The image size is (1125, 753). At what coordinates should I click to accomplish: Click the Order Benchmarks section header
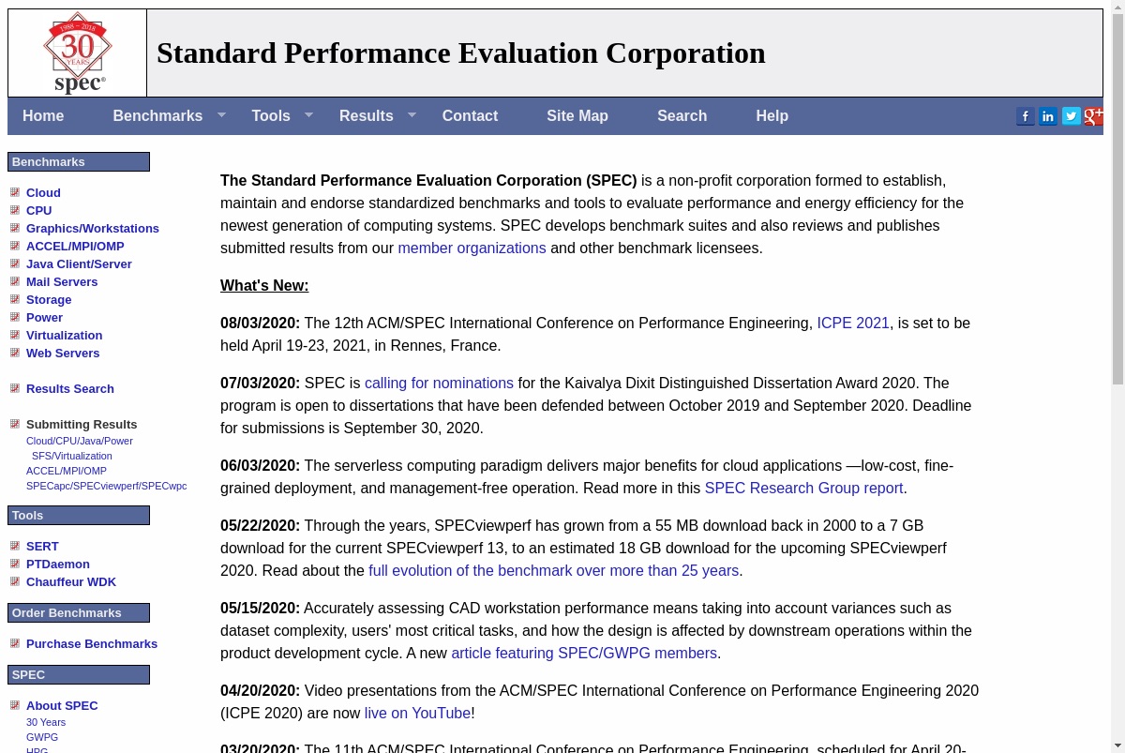coord(79,612)
